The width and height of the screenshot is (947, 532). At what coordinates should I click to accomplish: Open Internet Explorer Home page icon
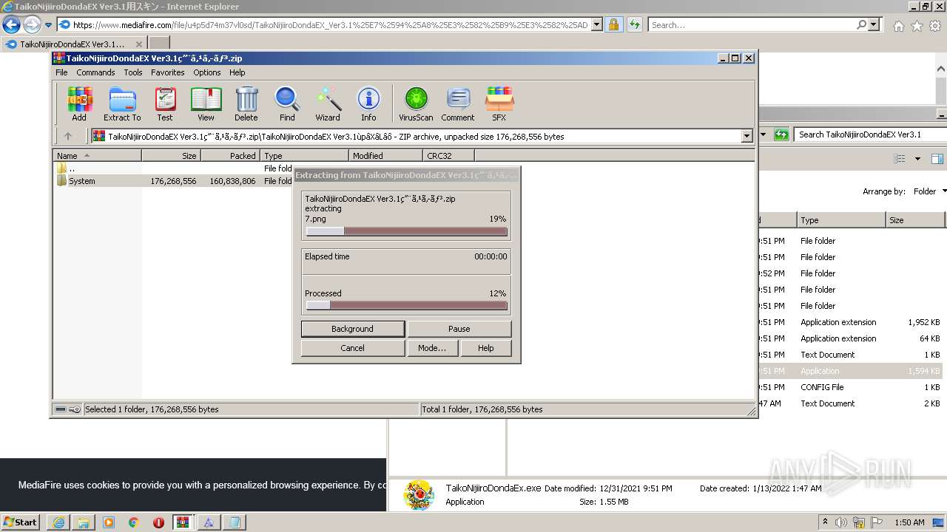click(898, 25)
